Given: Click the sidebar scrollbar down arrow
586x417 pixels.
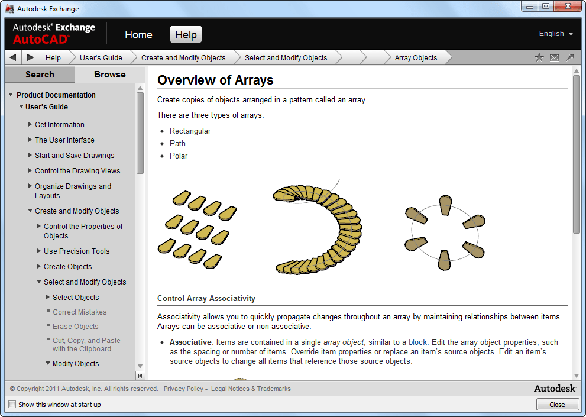Looking at the screenshot, I should click(x=140, y=366).
